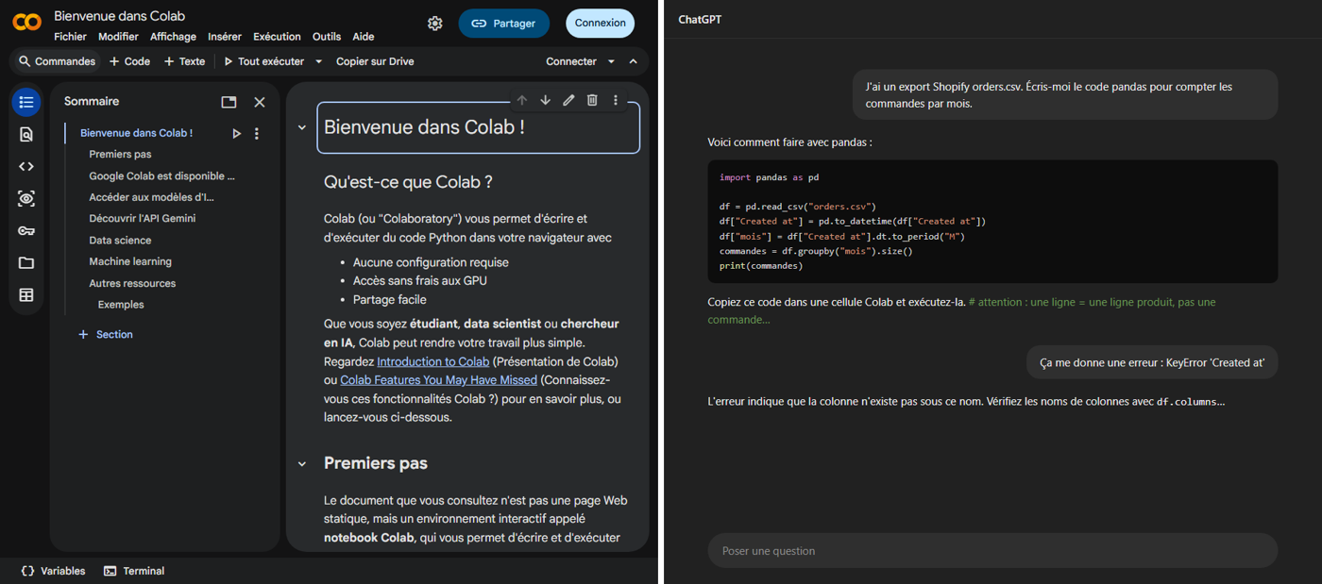The image size is (1322, 584).
Task: Select Autres ressources in outline
Action: pos(132,283)
